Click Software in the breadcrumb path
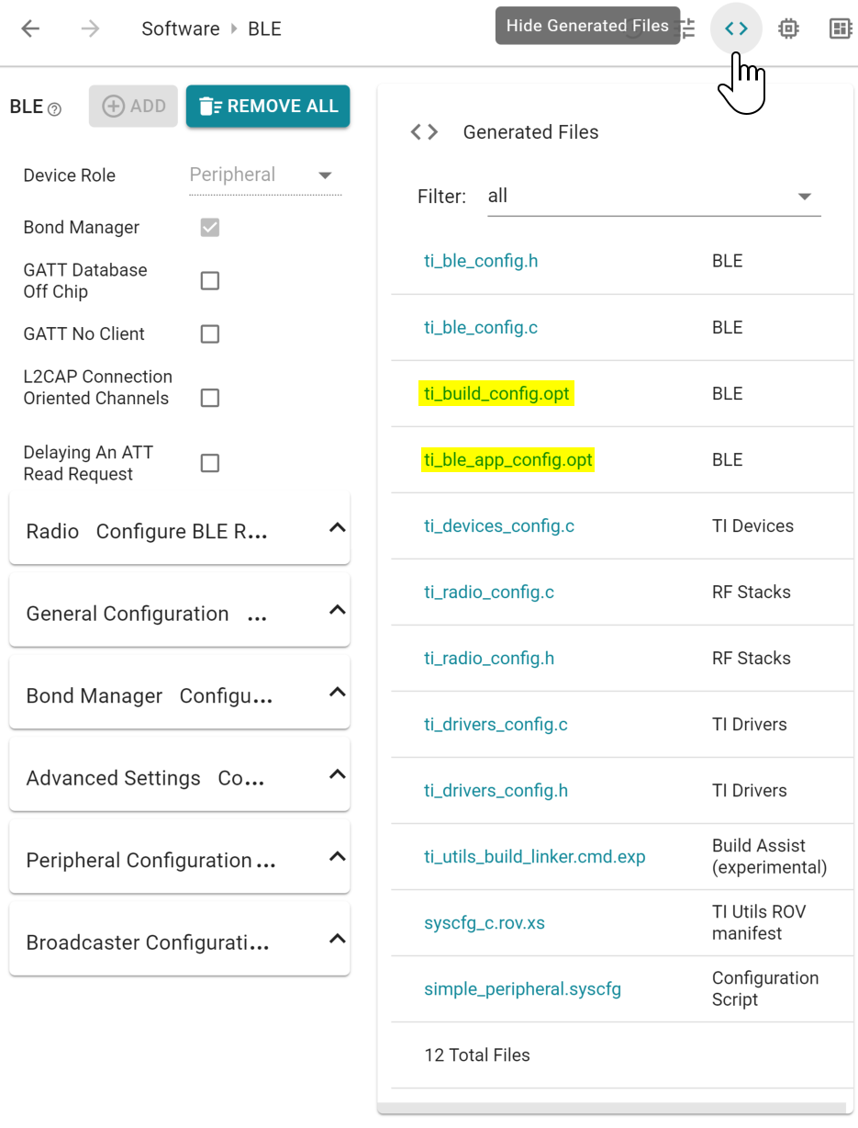This screenshot has width=858, height=1128. [180, 28]
